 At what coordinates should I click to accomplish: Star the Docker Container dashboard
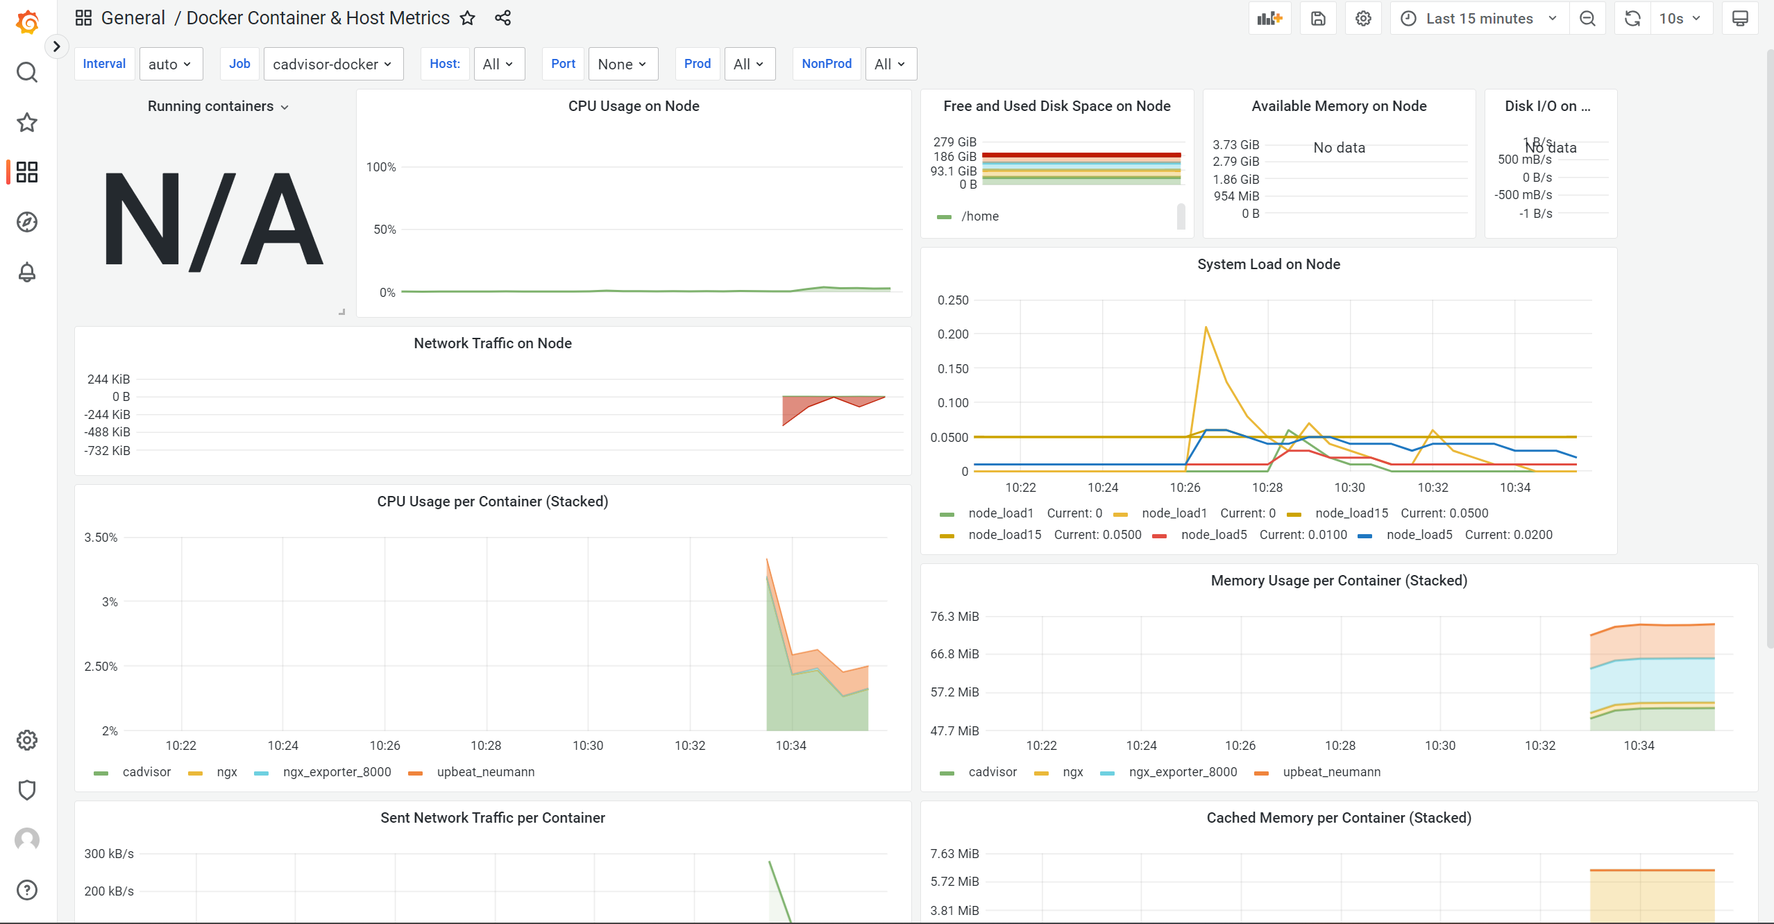pos(468,18)
